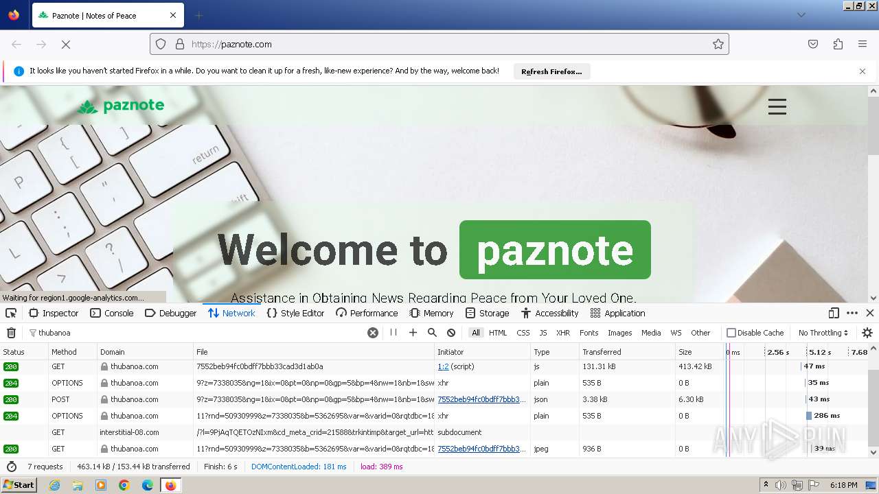Open the Storage tab
The height and width of the screenshot is (494, 879).
tap(488, 313)
